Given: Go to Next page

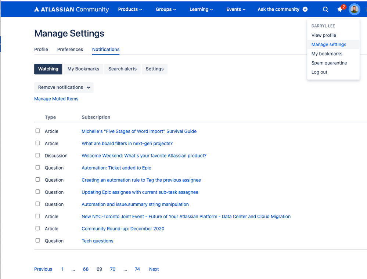Looking at the screenshot, I should (x=154, y=269).
